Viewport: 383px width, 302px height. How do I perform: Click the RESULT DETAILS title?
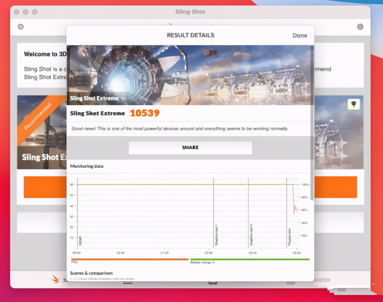[x=190, y=35]
